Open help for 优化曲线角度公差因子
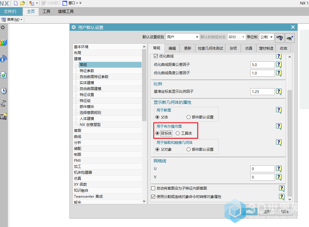Screen dimensions: 309x227 [x=279, y=73]
